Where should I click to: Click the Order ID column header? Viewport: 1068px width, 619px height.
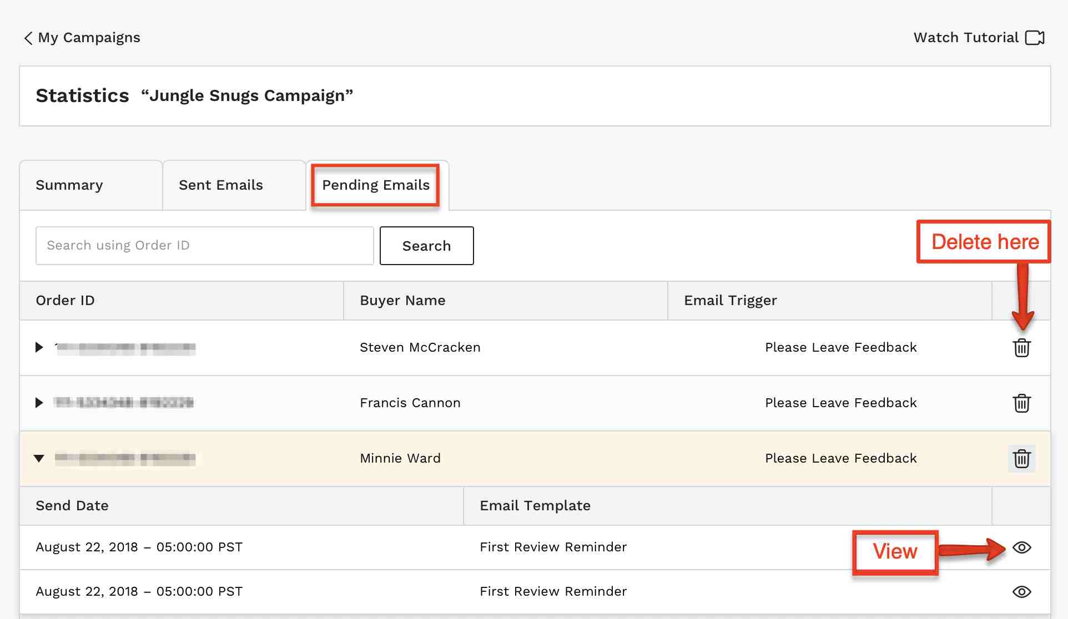[x=182, y=301]
